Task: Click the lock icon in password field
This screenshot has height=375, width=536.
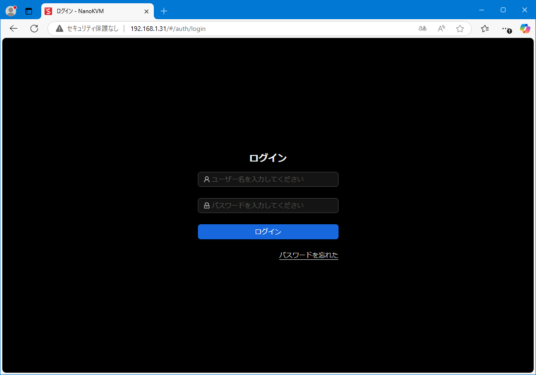Action: pos(207,206)
